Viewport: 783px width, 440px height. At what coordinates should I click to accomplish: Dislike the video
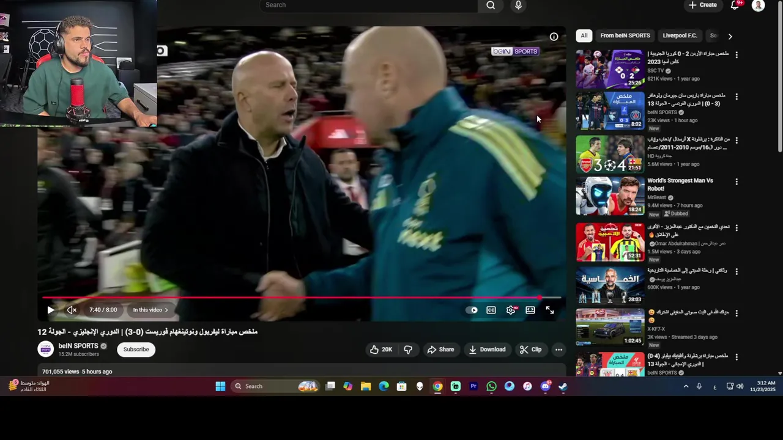tap(408, 350)
